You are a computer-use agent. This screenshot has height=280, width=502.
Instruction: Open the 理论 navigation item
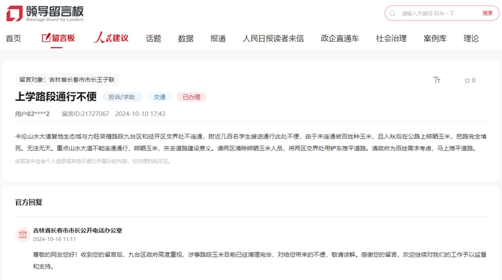[471, 38]
